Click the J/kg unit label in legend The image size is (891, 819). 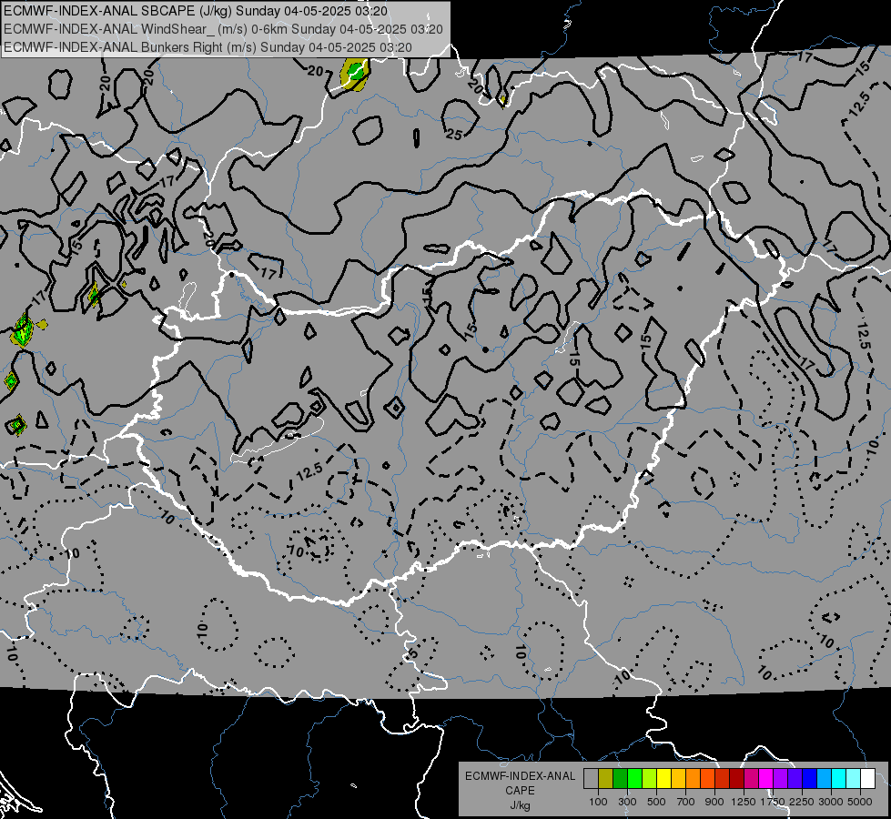[x=520, y=806]
